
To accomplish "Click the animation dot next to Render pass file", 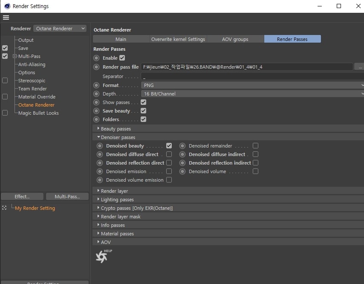I will click(x=96, y=67).
